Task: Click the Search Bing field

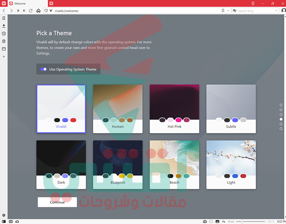Action: pyautogui.click(x=255, y=11)
